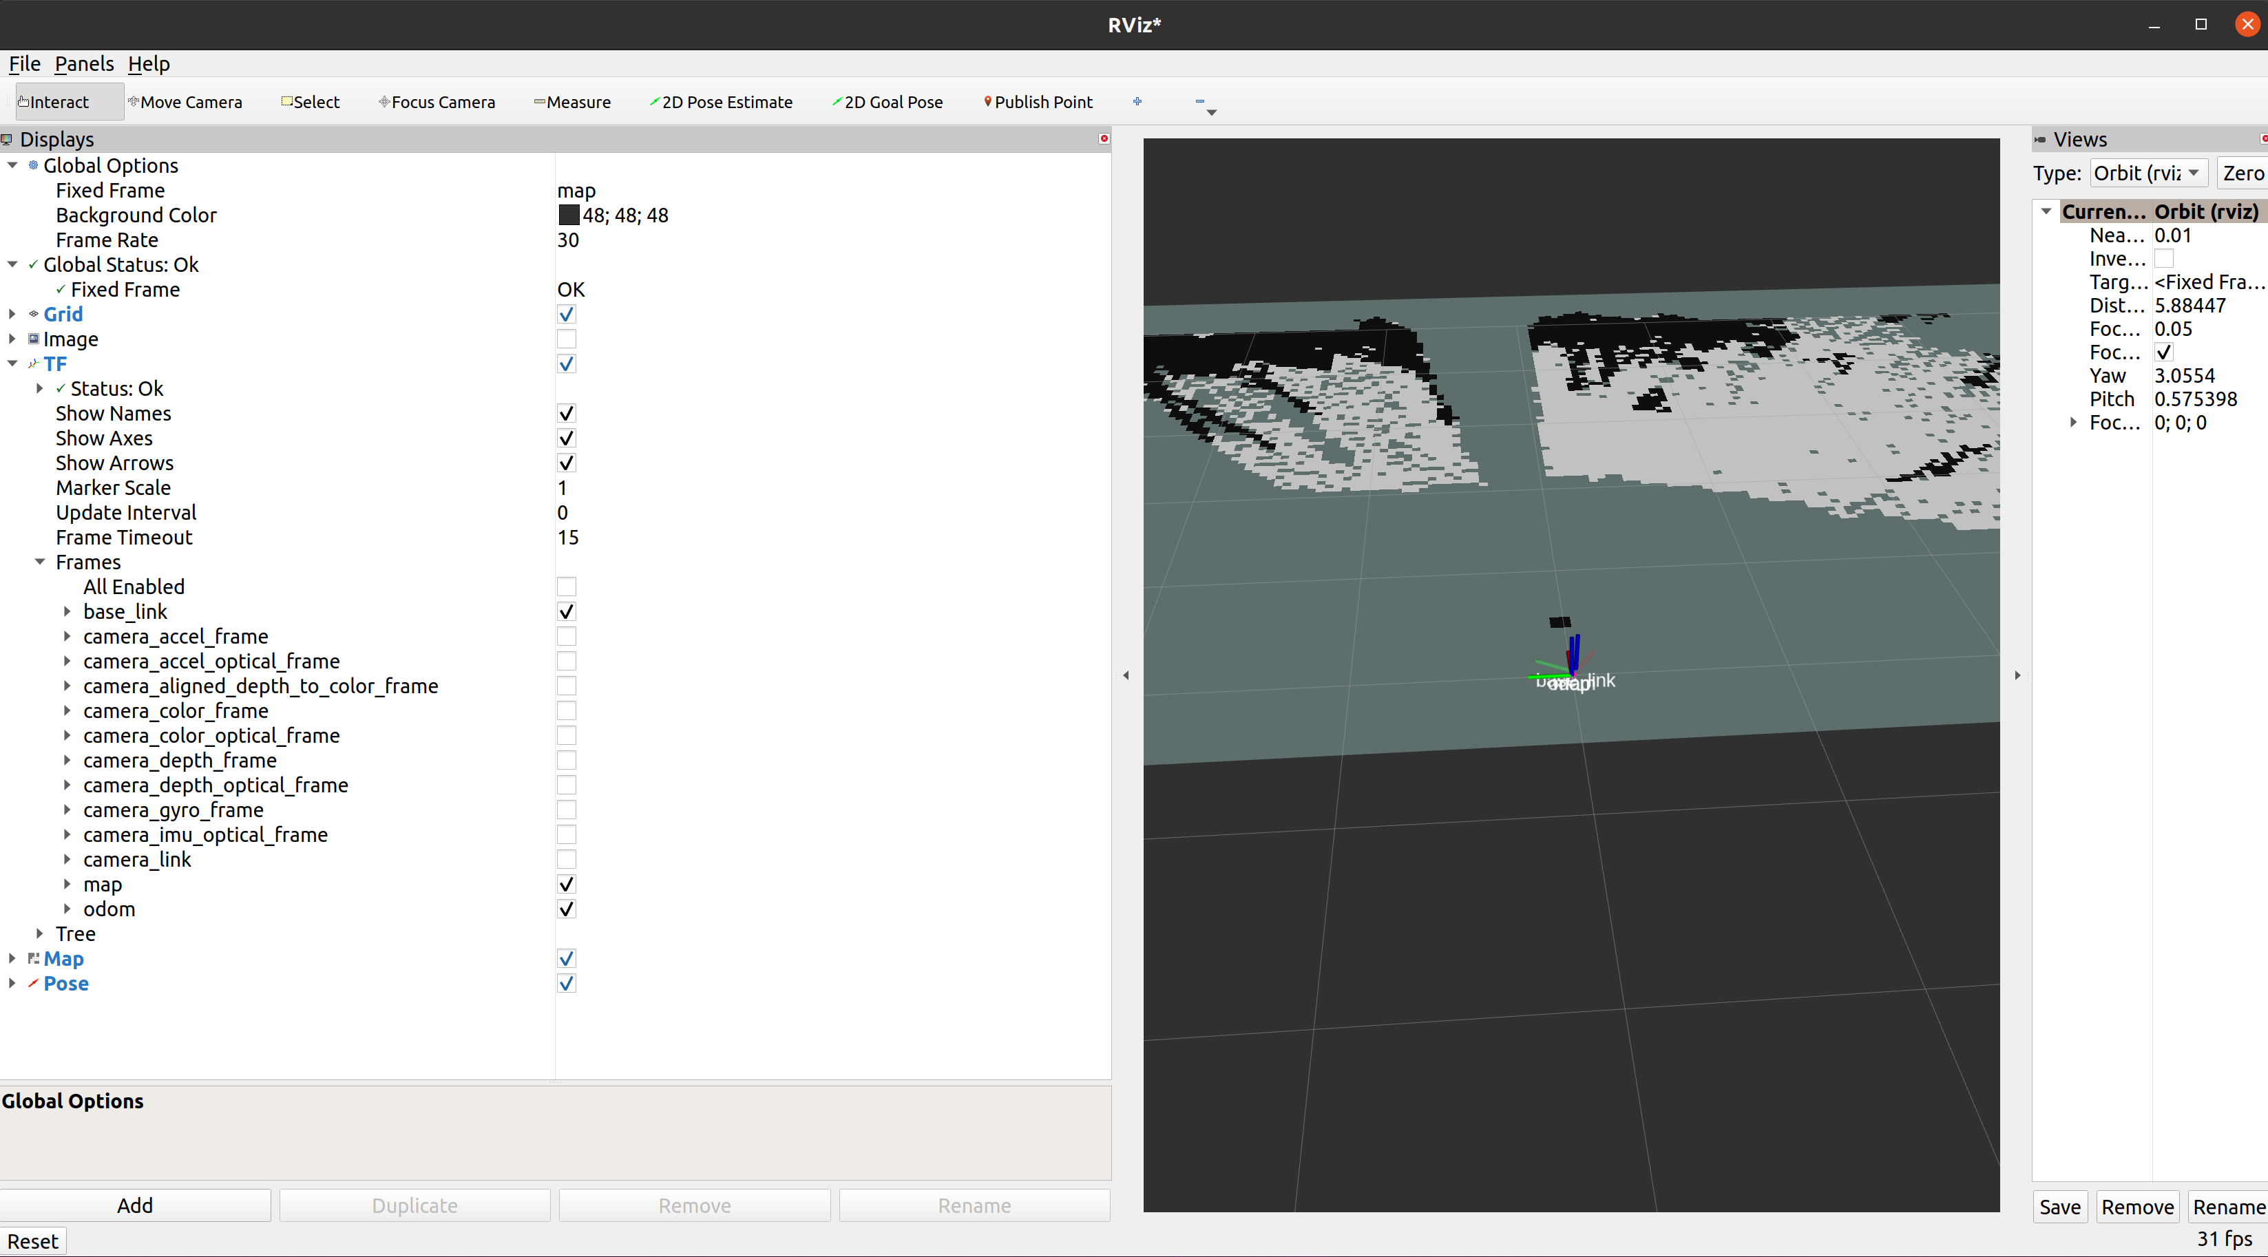Collapse the right Views panel via arrow handle
This screenshot has height=1257, width=2268.
pyautogui.click(x=2017, y=675)
